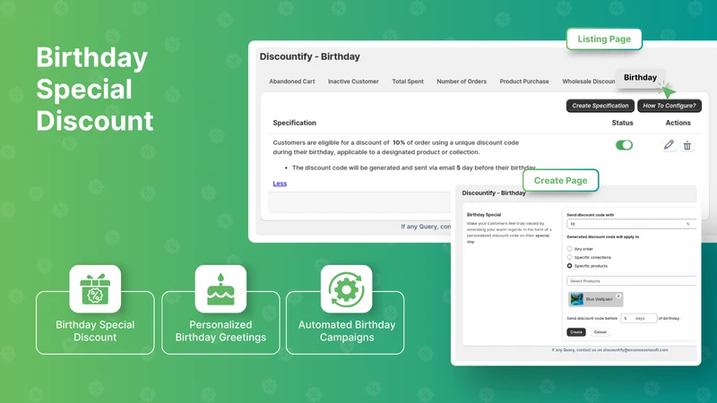
Task: Click the gift box discount icon
Action: (95, 289)
